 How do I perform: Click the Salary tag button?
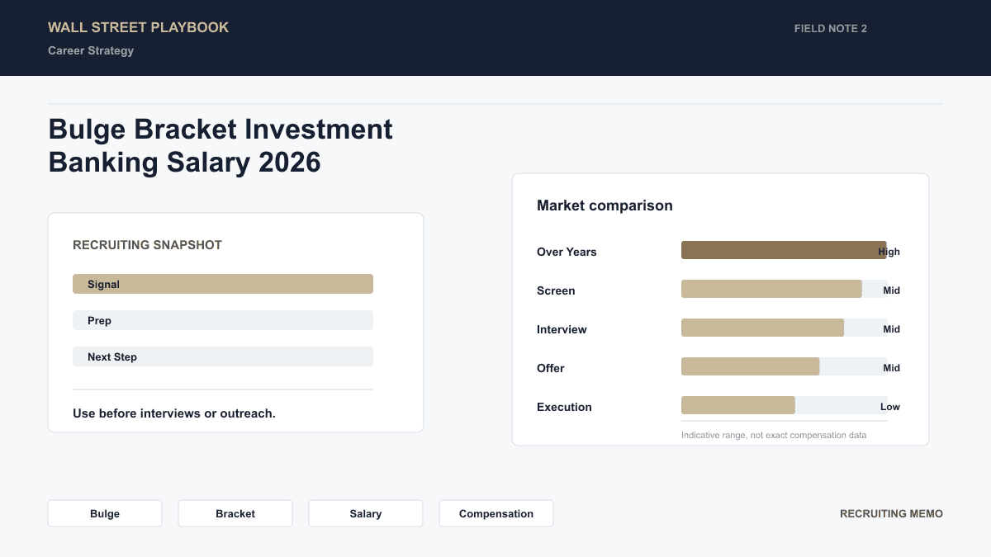366,513
